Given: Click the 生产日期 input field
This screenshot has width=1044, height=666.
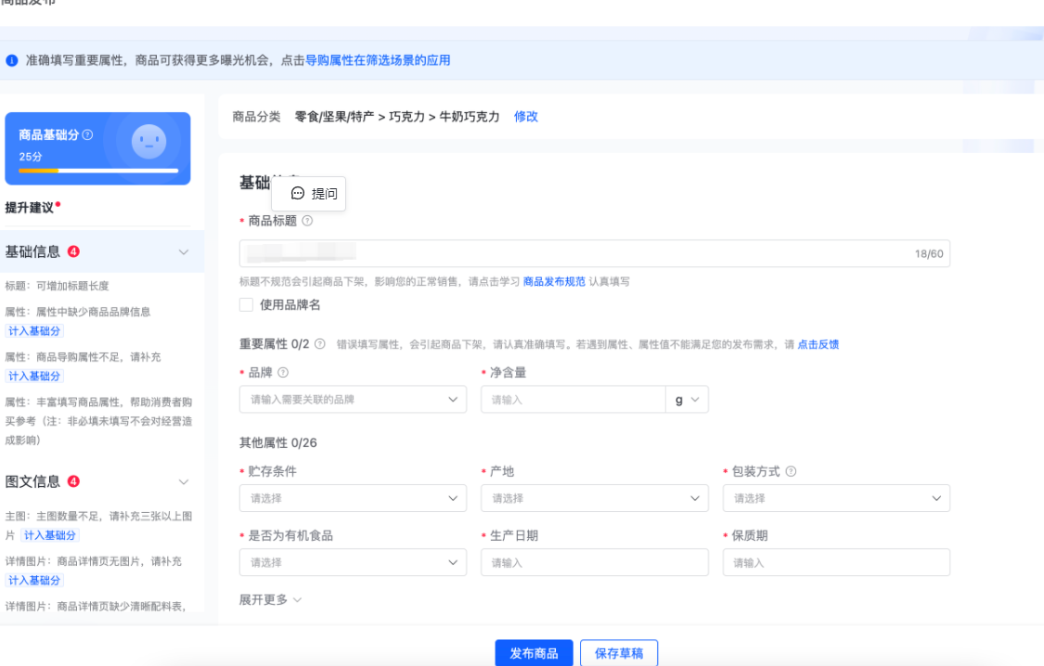Looking at the screenshot, I should (595, 562).
